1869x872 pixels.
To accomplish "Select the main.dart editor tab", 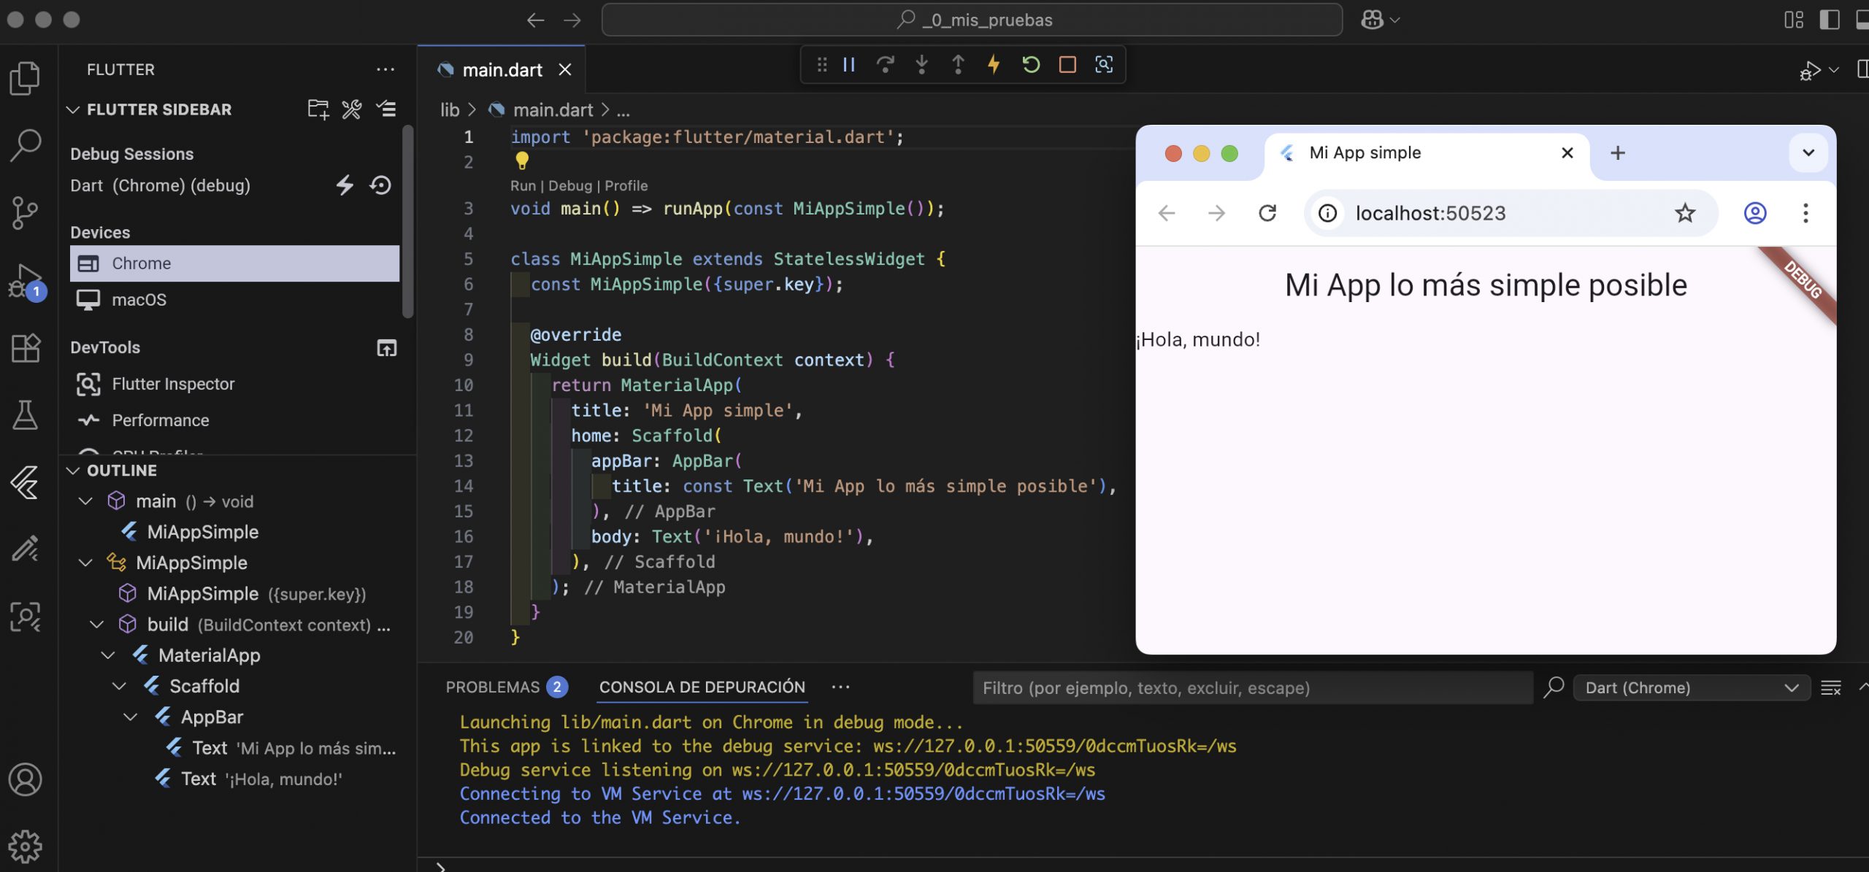I will [502, 70].
